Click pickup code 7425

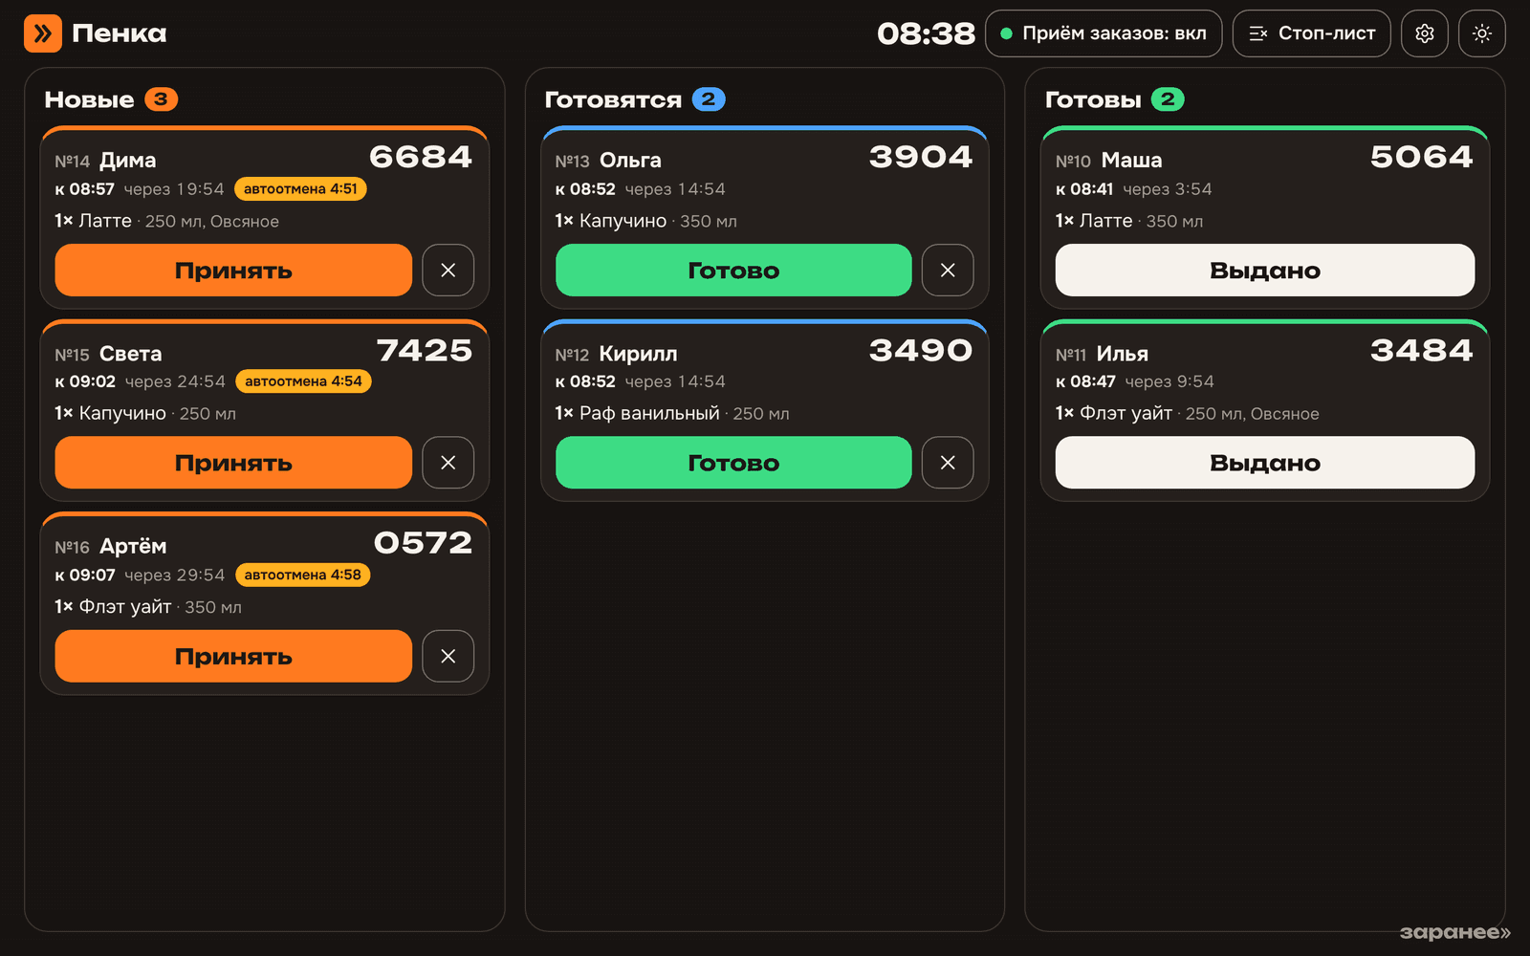pos(425,350)
